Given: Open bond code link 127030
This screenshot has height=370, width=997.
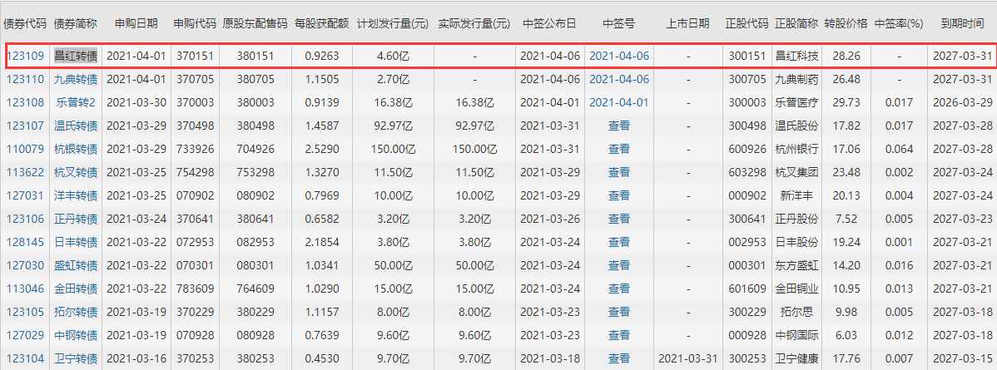Looking at the screenshot, I should pos(26,266).
